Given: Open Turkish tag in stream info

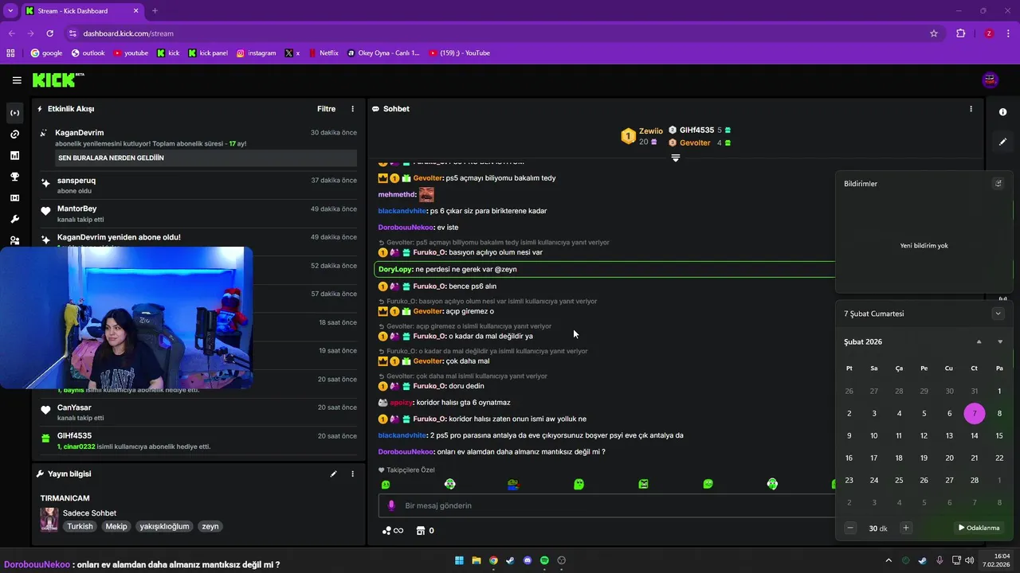Looking at the screenshot, I should (80, 526).
